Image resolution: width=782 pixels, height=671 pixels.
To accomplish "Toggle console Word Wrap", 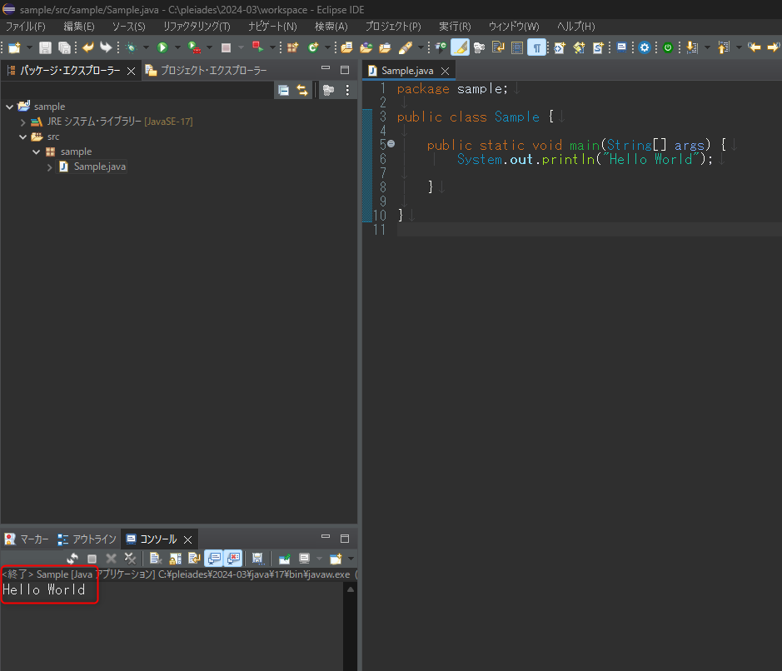I will (195, 559).
